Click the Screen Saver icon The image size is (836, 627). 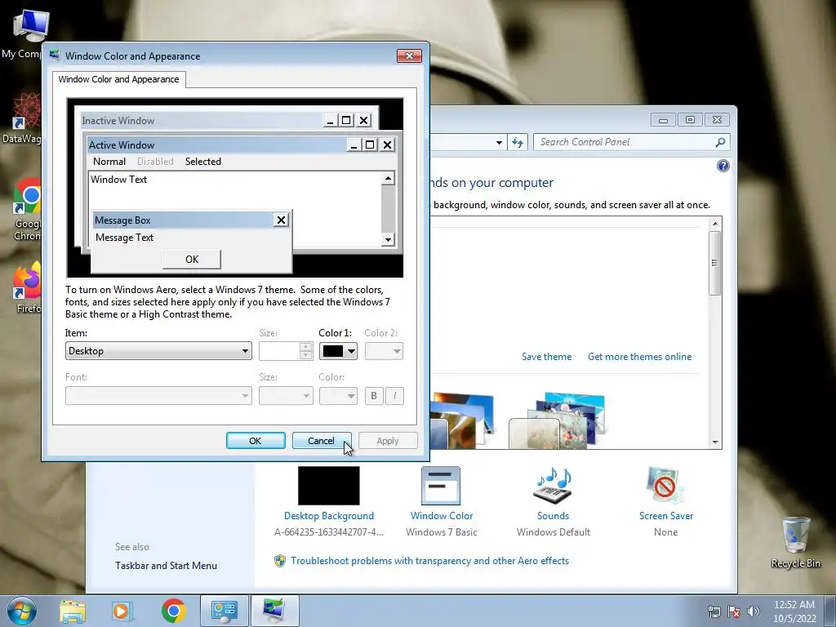[x=665, y=486]
